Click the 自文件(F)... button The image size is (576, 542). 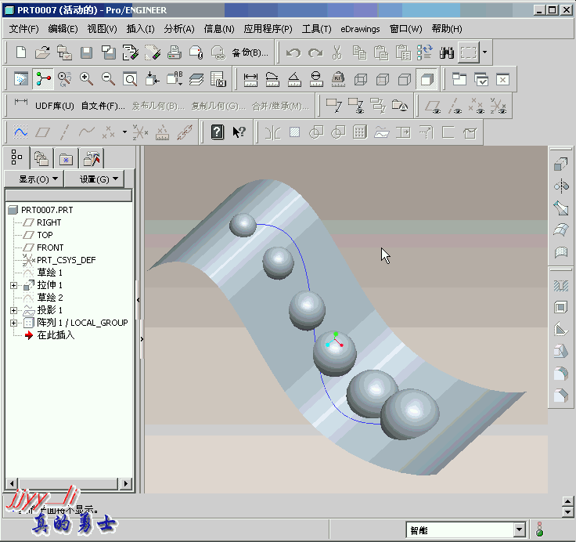[103, 107]
